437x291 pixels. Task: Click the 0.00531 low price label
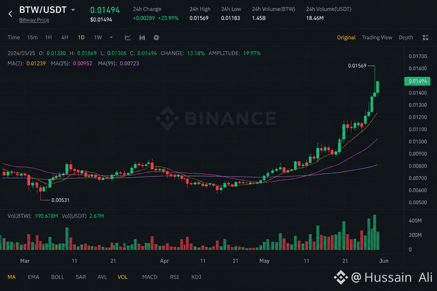pyautogui.click(x=60, y=200)
